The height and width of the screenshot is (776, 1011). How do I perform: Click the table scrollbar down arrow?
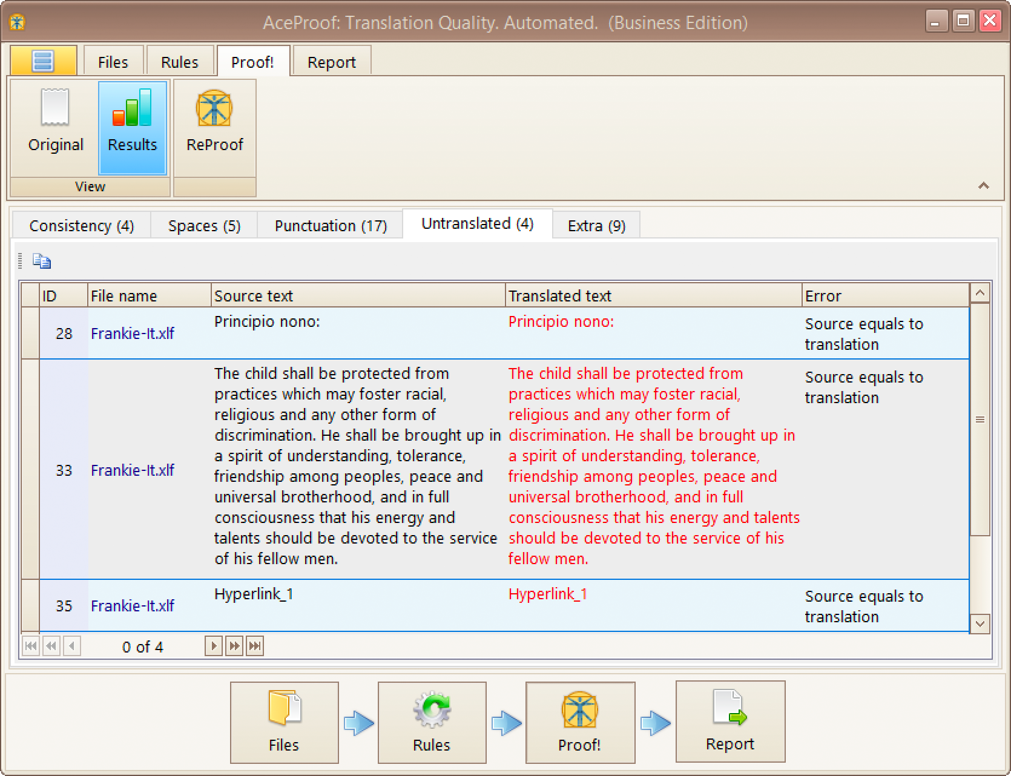point(980,623)
